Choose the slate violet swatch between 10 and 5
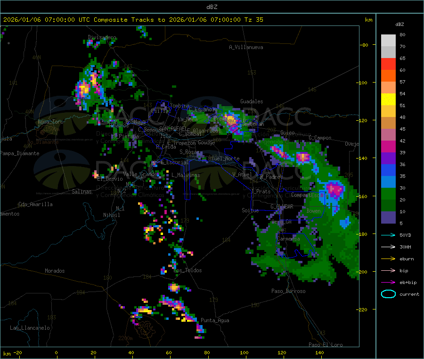 pos(388,217)
